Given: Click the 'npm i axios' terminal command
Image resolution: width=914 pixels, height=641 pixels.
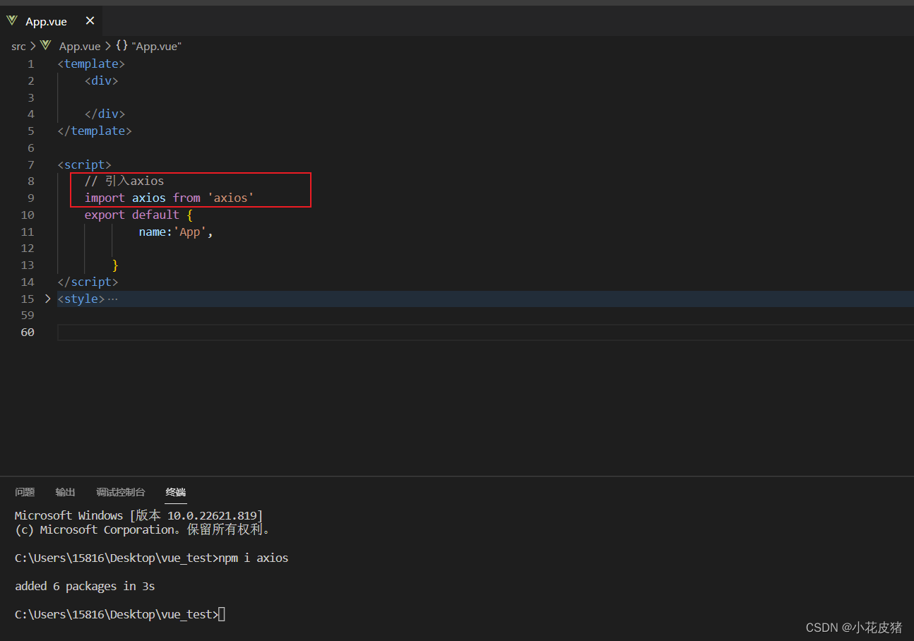Looking at the screenshot, I should pos(254,558).
